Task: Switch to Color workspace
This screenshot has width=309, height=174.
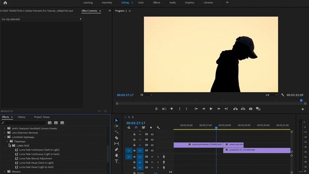Action: point(140,2)
